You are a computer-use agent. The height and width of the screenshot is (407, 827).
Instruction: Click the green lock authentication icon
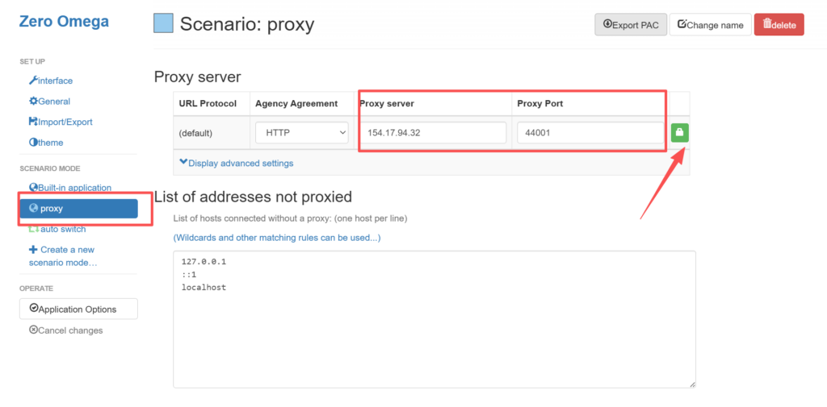[679, 132]
